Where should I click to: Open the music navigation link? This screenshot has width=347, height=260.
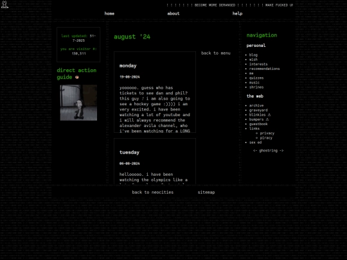[254, 82]
